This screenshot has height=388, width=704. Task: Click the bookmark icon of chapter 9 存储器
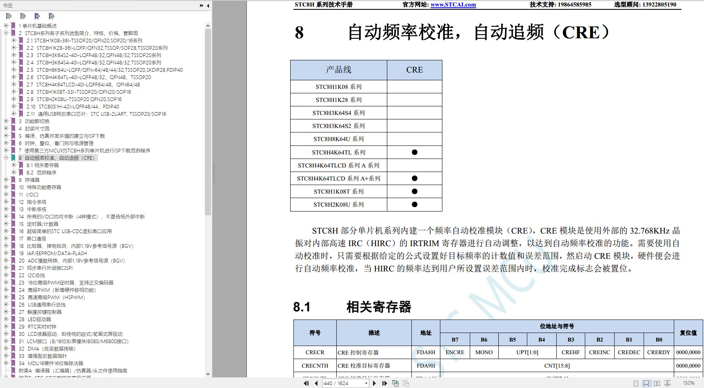tap(13, 180)
